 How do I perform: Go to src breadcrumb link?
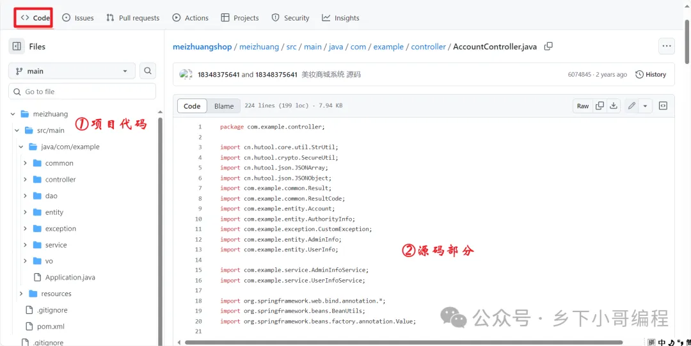tap(291, 46)
